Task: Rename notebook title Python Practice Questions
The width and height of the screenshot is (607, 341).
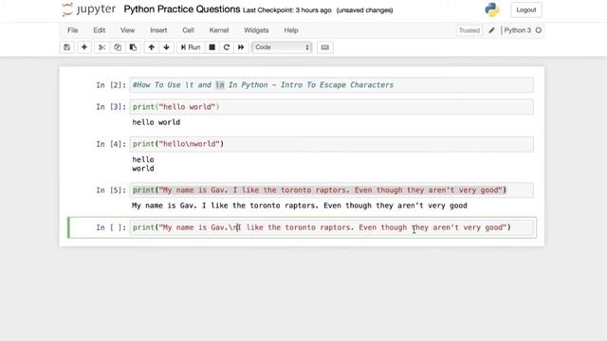Action: pos(182,9)
